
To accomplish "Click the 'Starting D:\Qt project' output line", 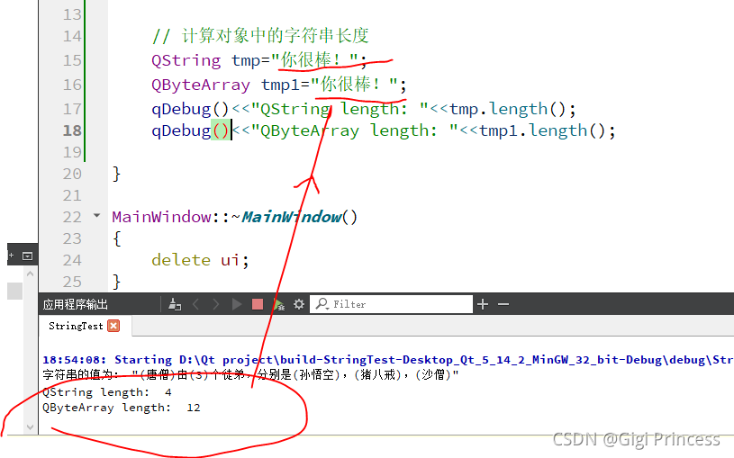I will [x=388, y=360].
